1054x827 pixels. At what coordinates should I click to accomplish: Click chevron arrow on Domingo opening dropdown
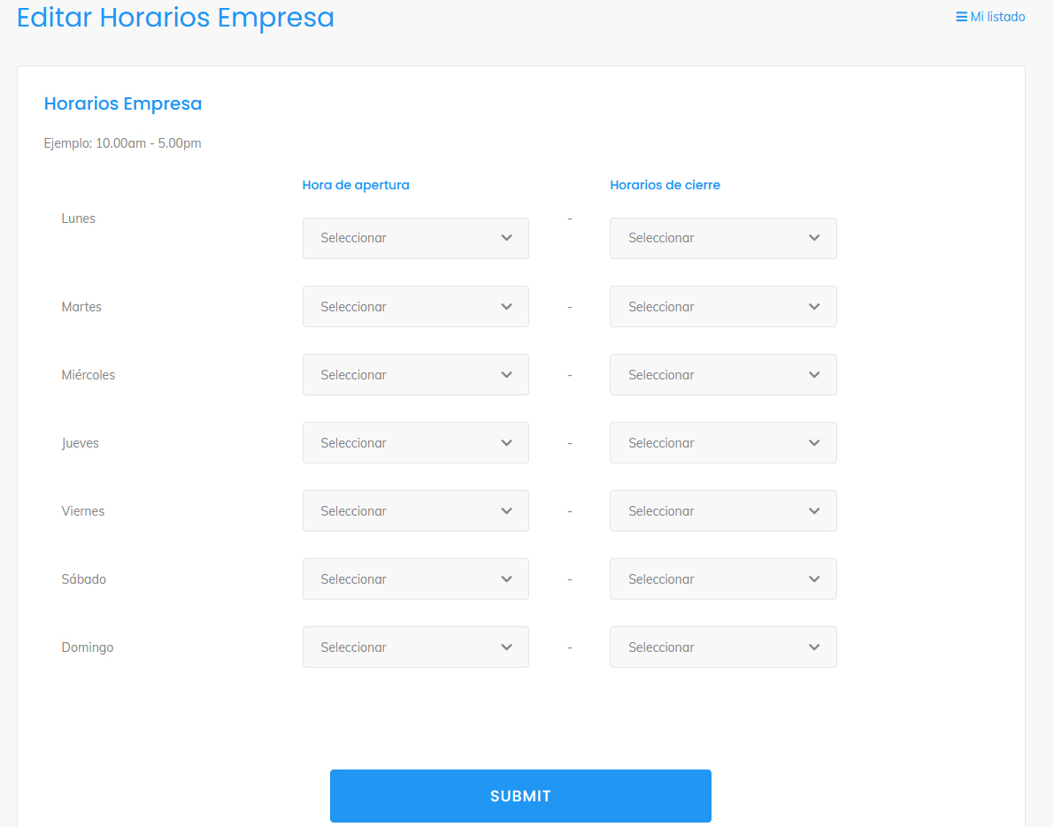click(506, 647)
